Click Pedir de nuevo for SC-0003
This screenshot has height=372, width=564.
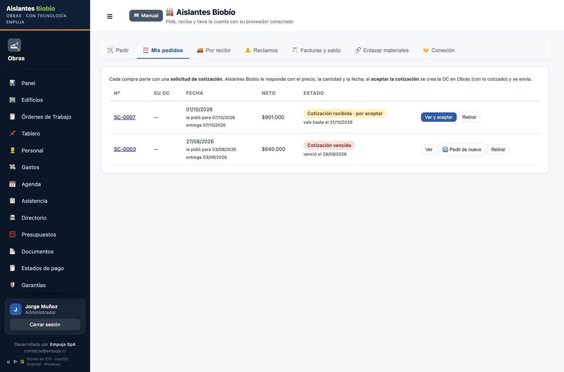coord(462,149)
